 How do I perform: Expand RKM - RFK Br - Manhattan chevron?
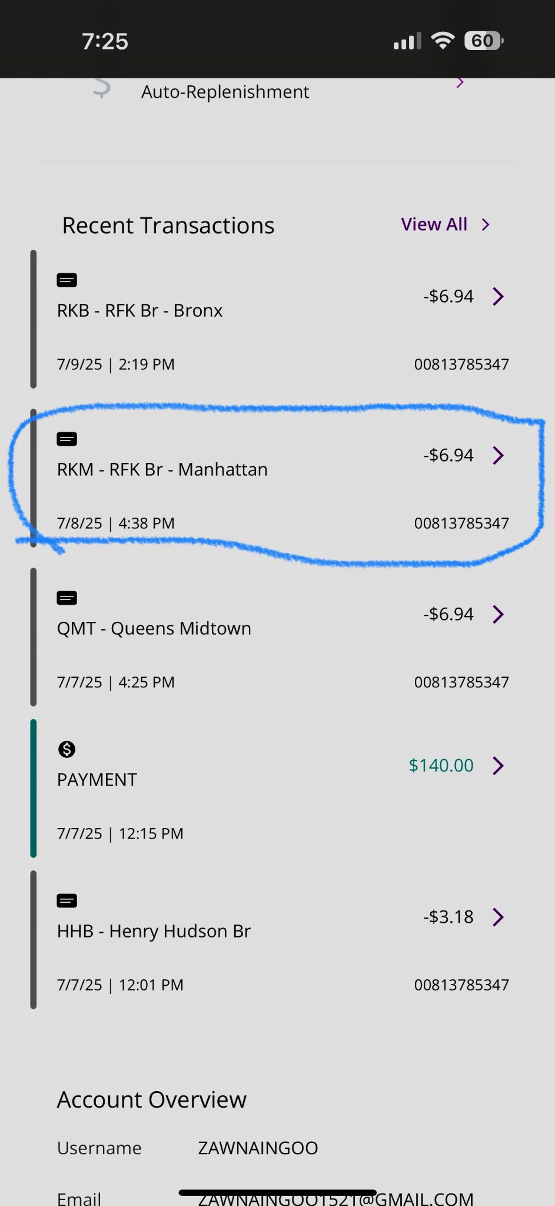pos(498,455)
